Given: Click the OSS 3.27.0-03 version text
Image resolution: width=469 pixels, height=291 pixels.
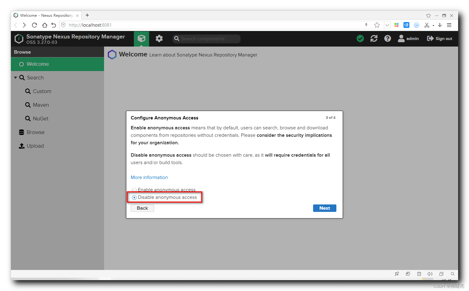Looking at the screenshot, I should [x=42, y=42].
